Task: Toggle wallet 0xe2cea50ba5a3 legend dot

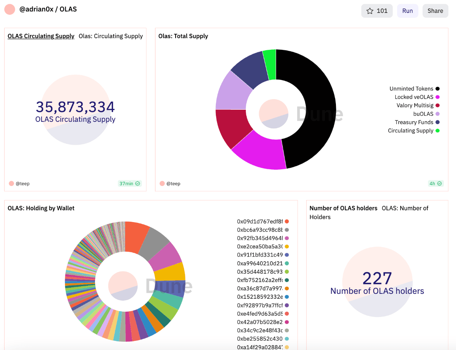Action: point(287,246)
